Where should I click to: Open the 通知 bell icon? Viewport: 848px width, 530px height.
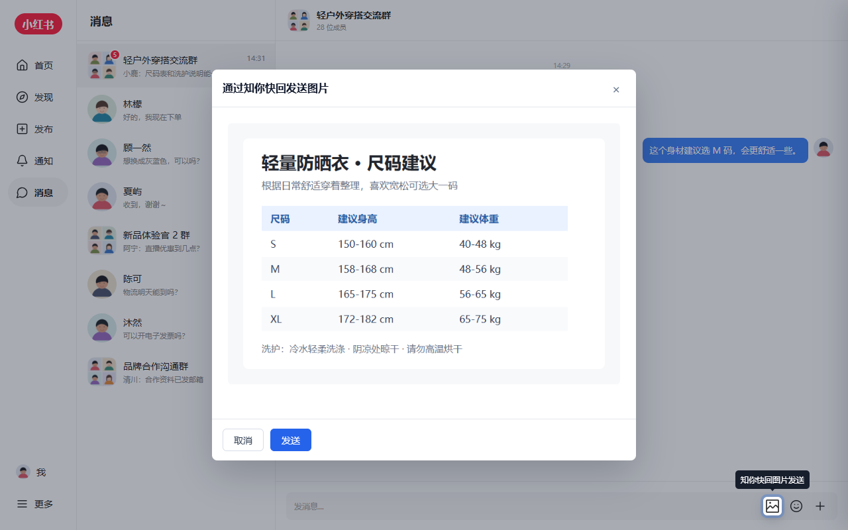pyautogui.click(x=22, y=160)
